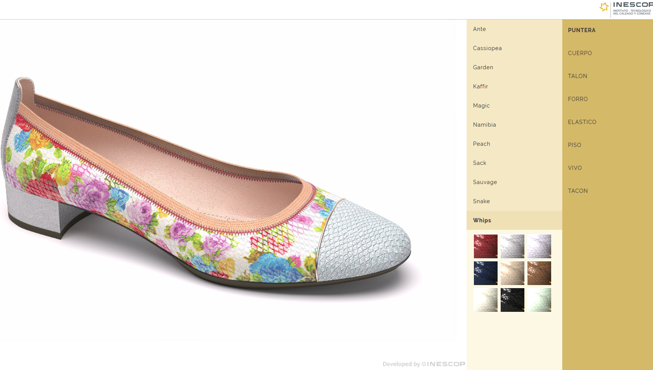653x370 pixels.
Task: Expand the Ante material category
Action: pyautogui.click(x=479, y=29)
